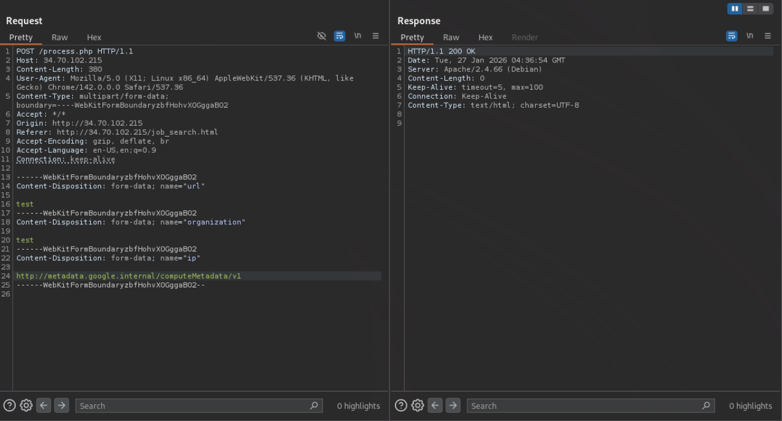
Task: Go to previous match in Request search
Action: 43,405
